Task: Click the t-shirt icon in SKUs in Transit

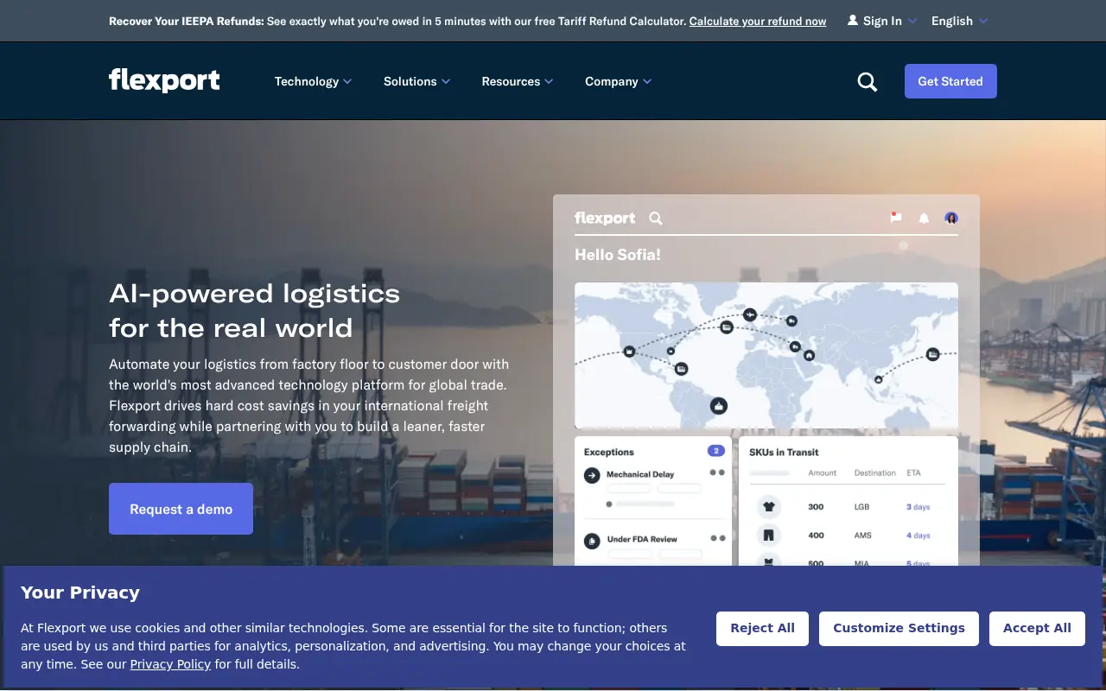Action: pyautogui.click(x=768, y=507)
